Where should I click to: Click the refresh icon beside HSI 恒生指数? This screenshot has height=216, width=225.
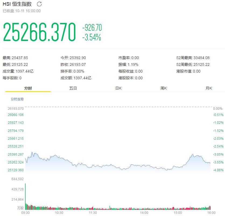point(39,4)
